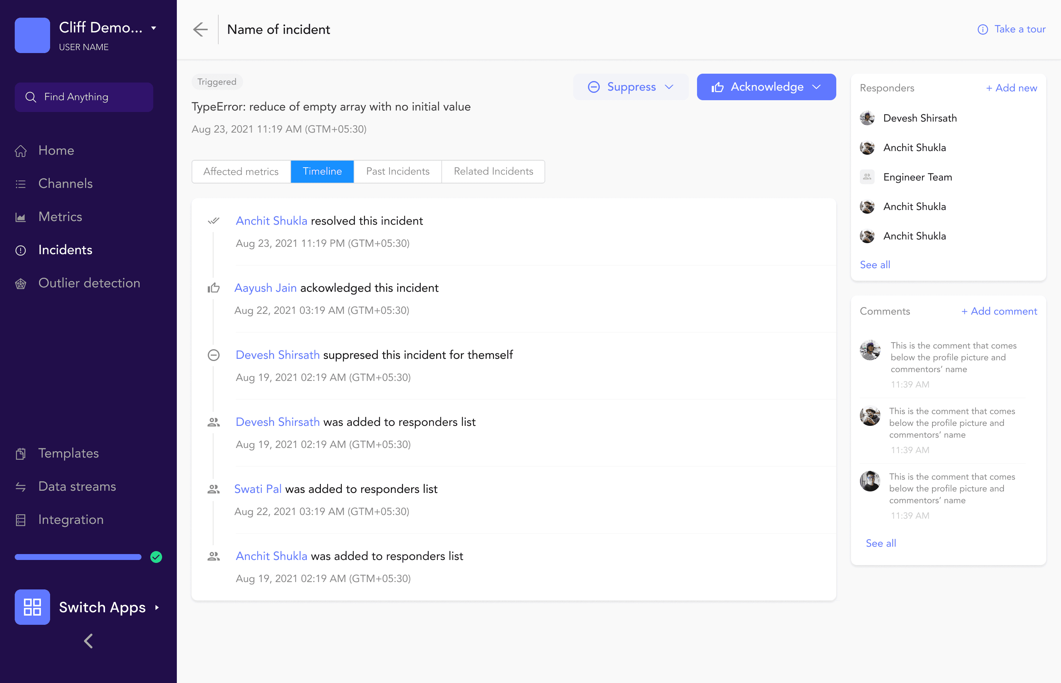Click the Data streams arrows icon

click(20, 487)
